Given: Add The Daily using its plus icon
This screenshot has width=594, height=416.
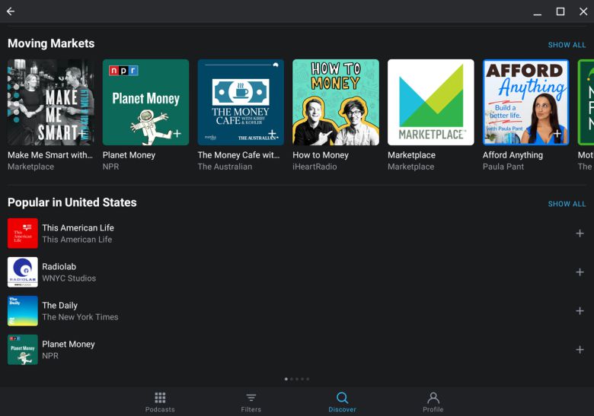Looking at the screenshot, I should pyautogui.click(x=580, y=311).
